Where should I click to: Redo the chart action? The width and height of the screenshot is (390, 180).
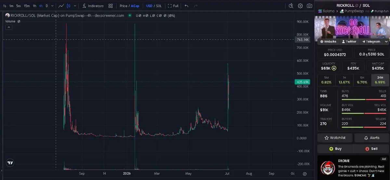[196, 6]
